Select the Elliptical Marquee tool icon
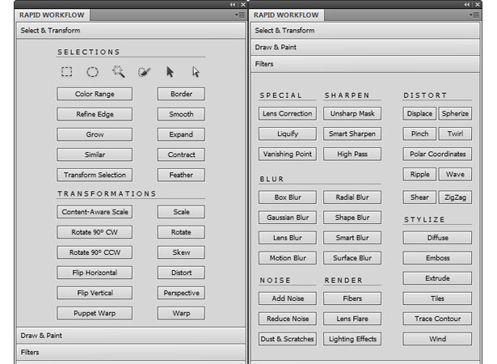 pos(92,72)
